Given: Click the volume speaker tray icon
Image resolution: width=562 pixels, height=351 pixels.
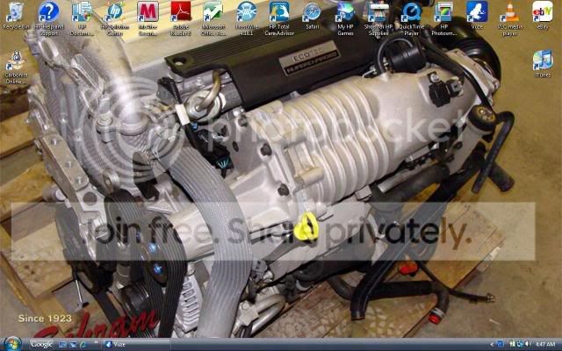Looking at the screenshot, I should point(529,344).
